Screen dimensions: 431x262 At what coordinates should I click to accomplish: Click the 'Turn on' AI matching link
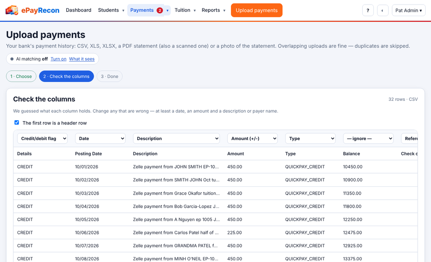pyautogui.click(x=58, y=59)
